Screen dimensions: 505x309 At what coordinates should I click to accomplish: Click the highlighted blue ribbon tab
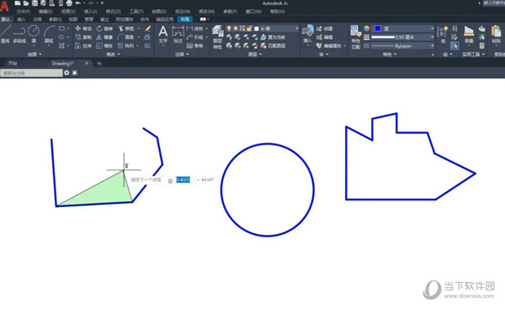click(x=185, y=19)
